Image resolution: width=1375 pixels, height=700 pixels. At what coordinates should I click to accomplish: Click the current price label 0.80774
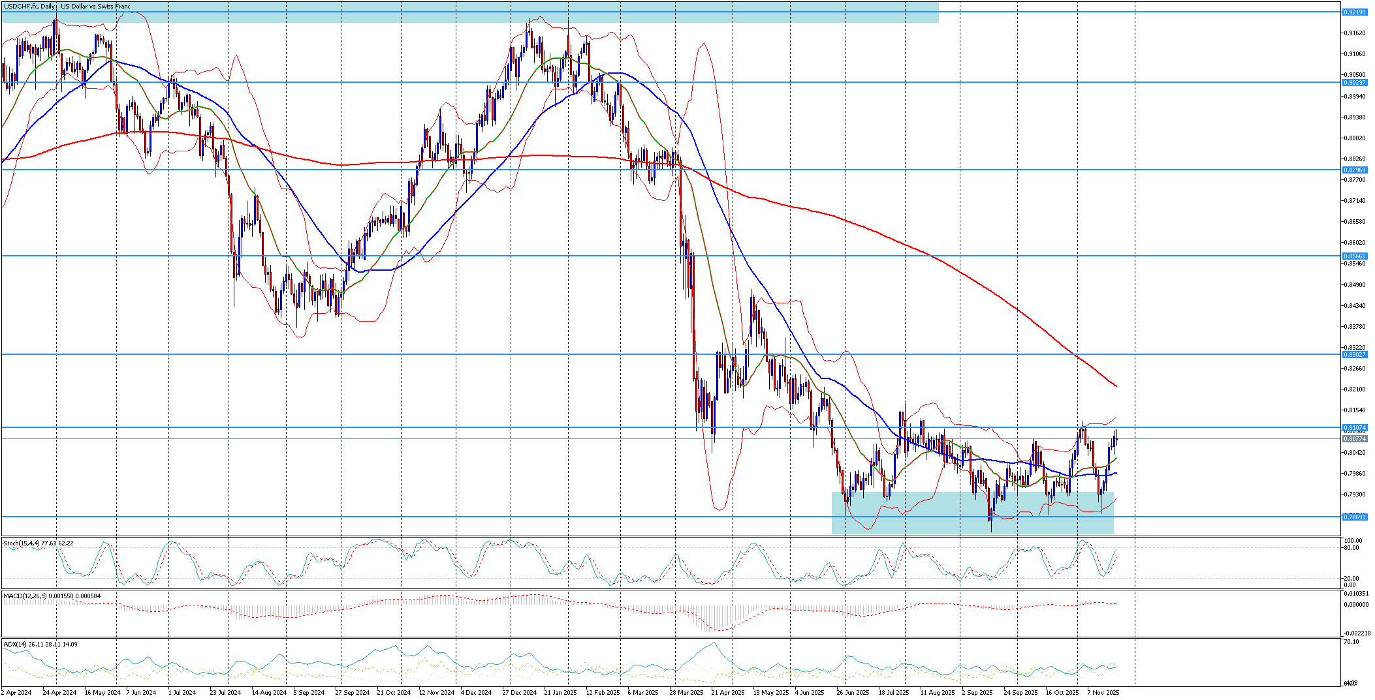click(x=1354, y=439)
